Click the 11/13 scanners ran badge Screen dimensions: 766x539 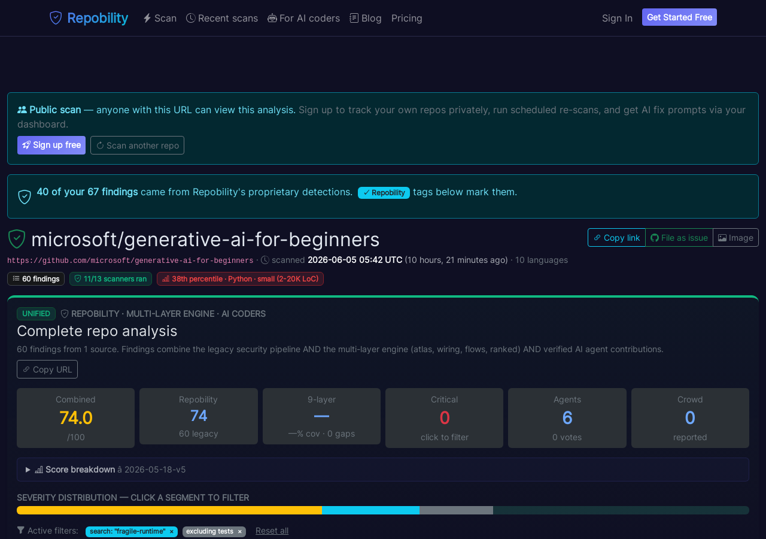[x=111, y=278]
